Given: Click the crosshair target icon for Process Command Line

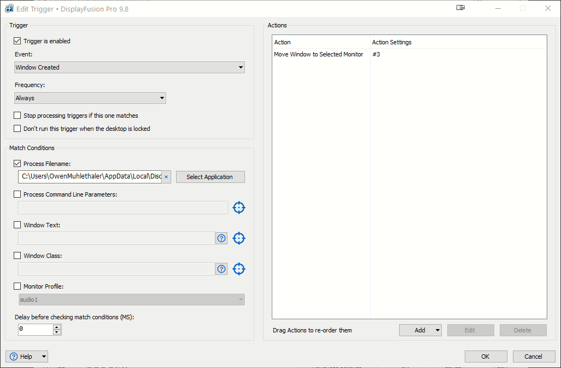Looking at the screenshot, I should 239,208.
